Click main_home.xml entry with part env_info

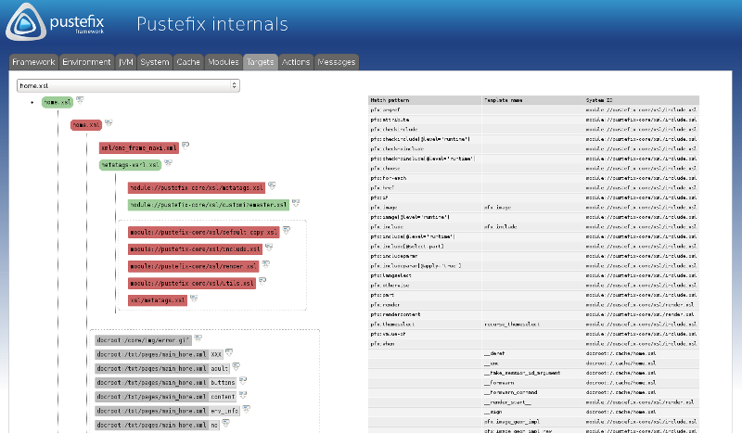(168, 411)
